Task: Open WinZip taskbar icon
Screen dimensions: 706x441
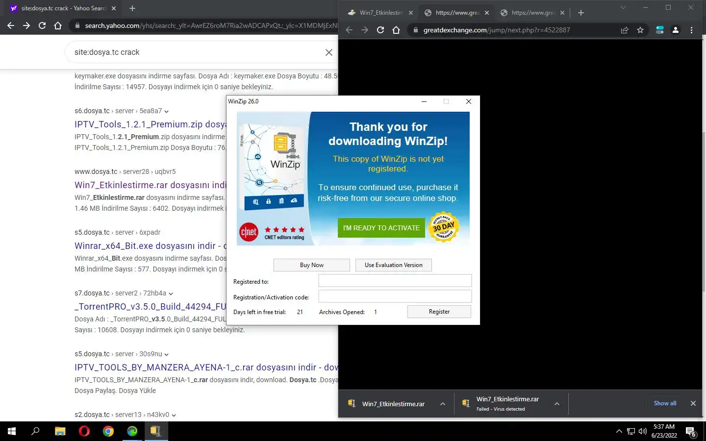Action: (156, 431)
